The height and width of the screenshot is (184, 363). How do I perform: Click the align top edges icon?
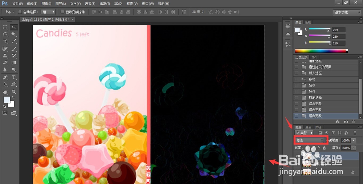click(x=94, y=12)
